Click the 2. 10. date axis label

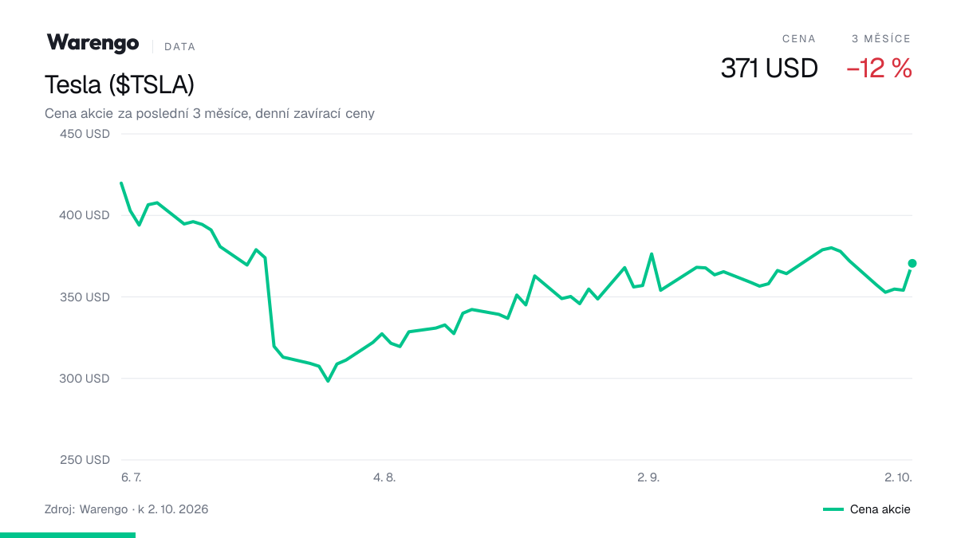coord(898,477)
